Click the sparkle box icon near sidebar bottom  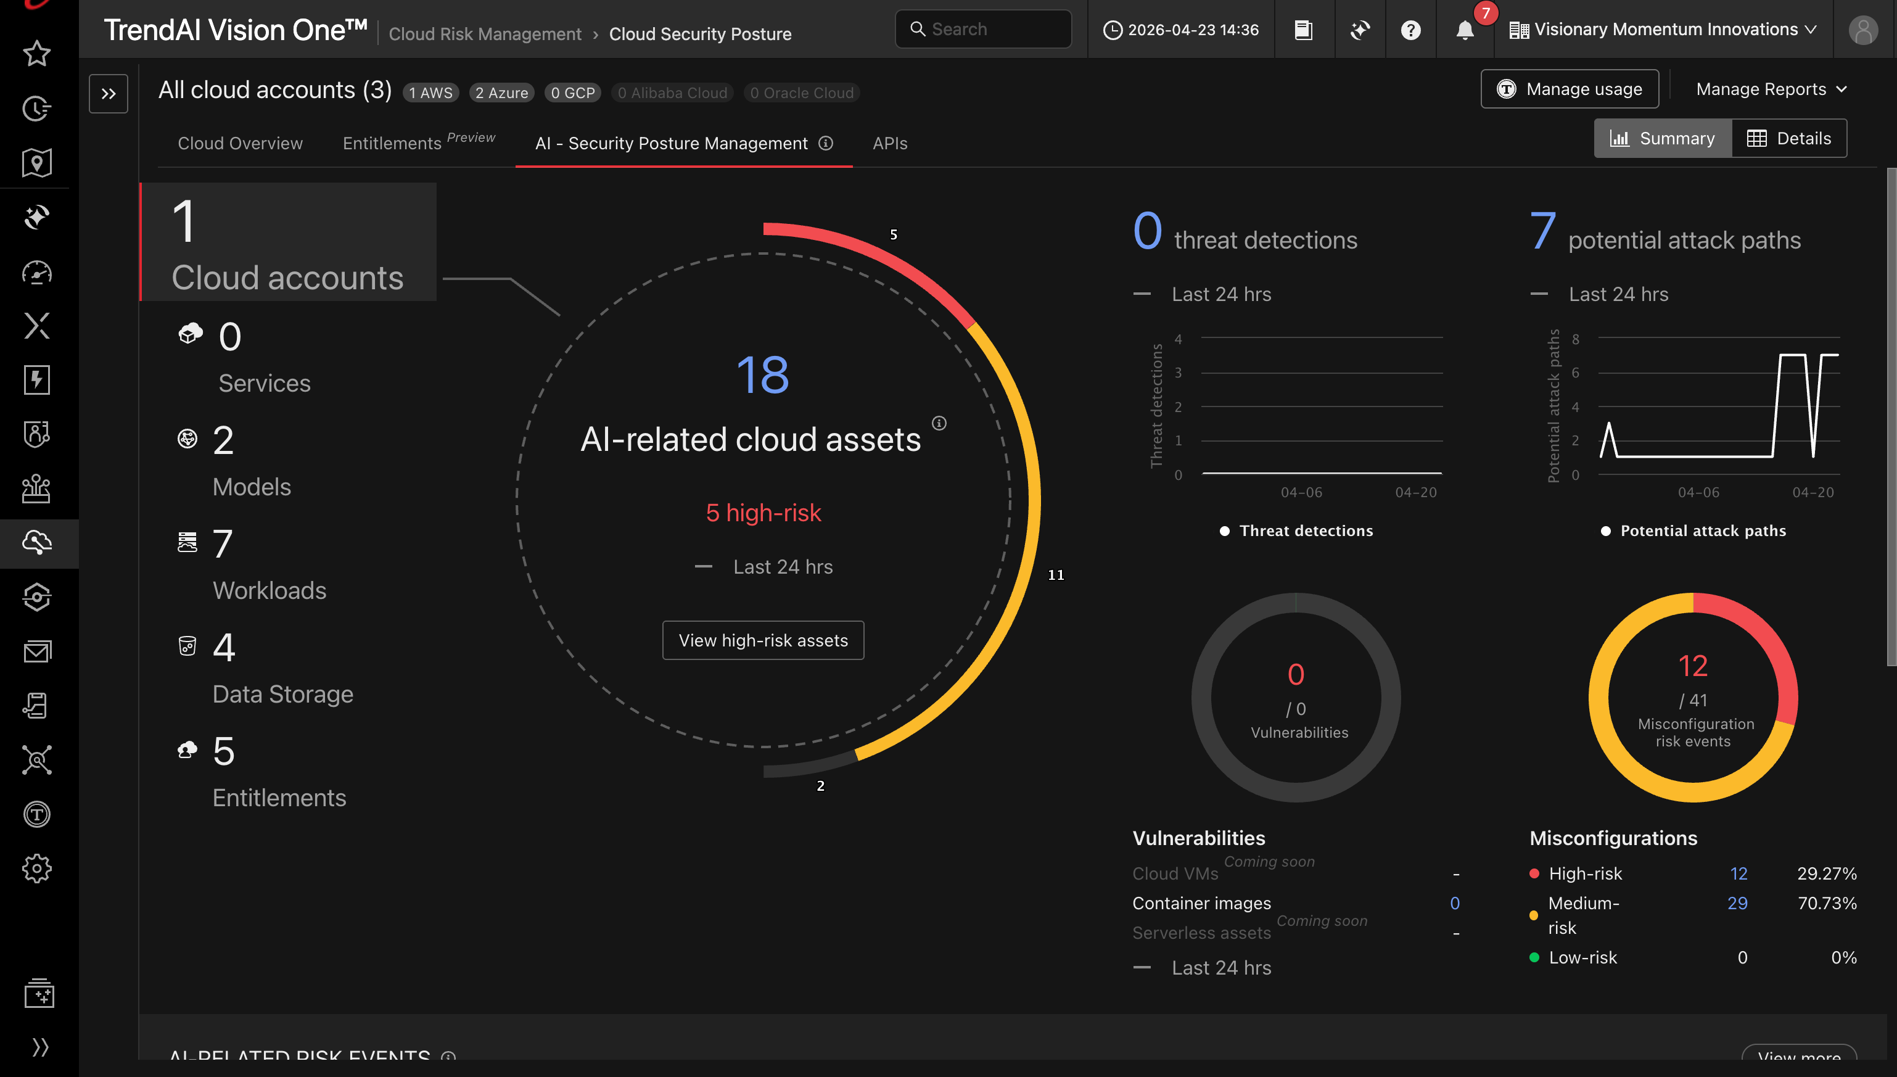pos(38,993)
